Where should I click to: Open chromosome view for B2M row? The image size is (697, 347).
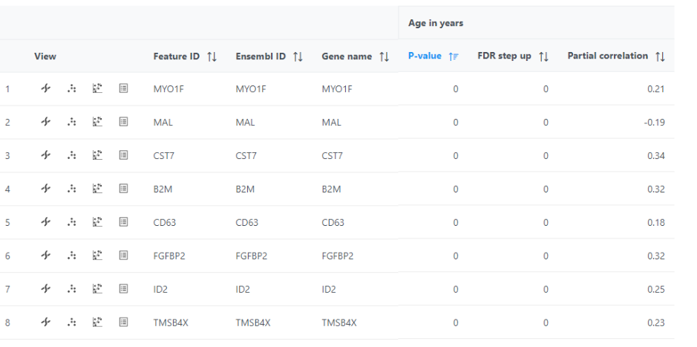[x=45, y=189]
